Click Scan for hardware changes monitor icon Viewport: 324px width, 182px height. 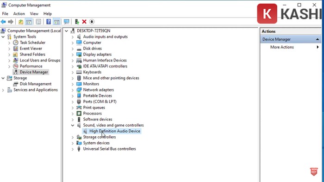(x=67, y=22)
